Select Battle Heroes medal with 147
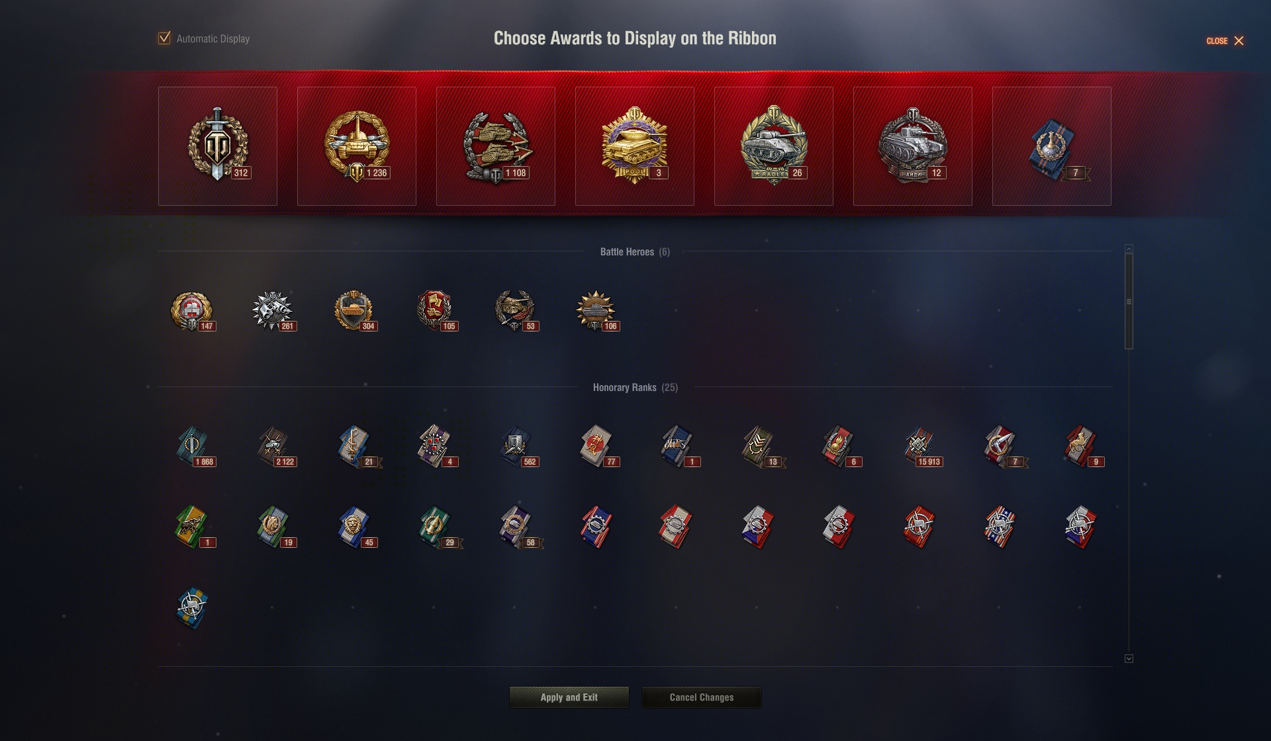1271x741 pixels. point(192,310)
